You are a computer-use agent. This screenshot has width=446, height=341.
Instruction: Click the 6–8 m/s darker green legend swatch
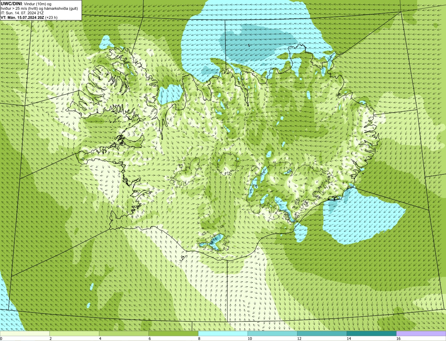[x=174, y=334]
